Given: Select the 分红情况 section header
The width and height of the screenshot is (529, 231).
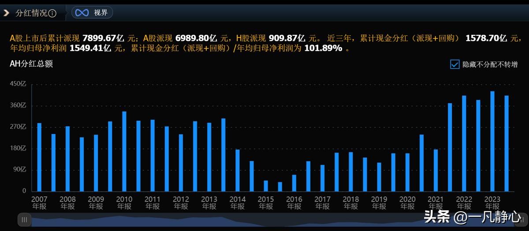Looking at the screenshot, I should point(31,13).
